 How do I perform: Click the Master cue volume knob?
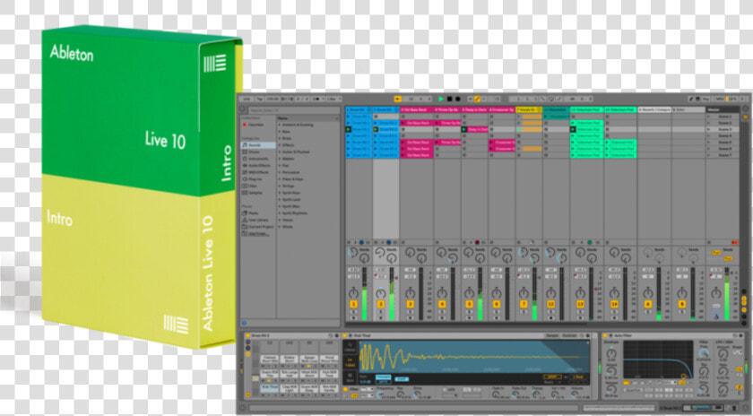click(716, 315)
